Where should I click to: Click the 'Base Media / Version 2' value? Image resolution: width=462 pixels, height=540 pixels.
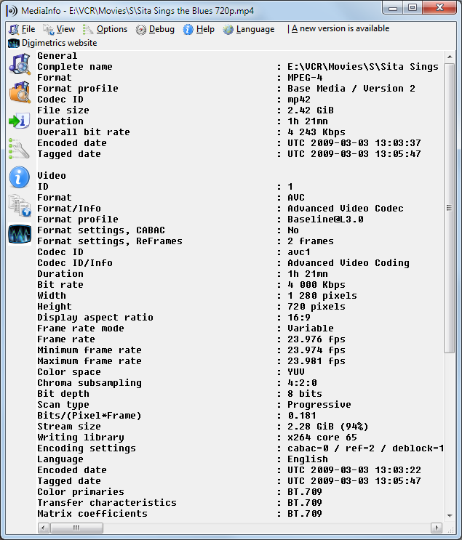(351, 89)
